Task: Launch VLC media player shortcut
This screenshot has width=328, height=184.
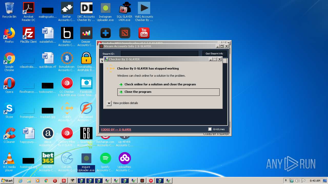Action: (x=9, y=162)
